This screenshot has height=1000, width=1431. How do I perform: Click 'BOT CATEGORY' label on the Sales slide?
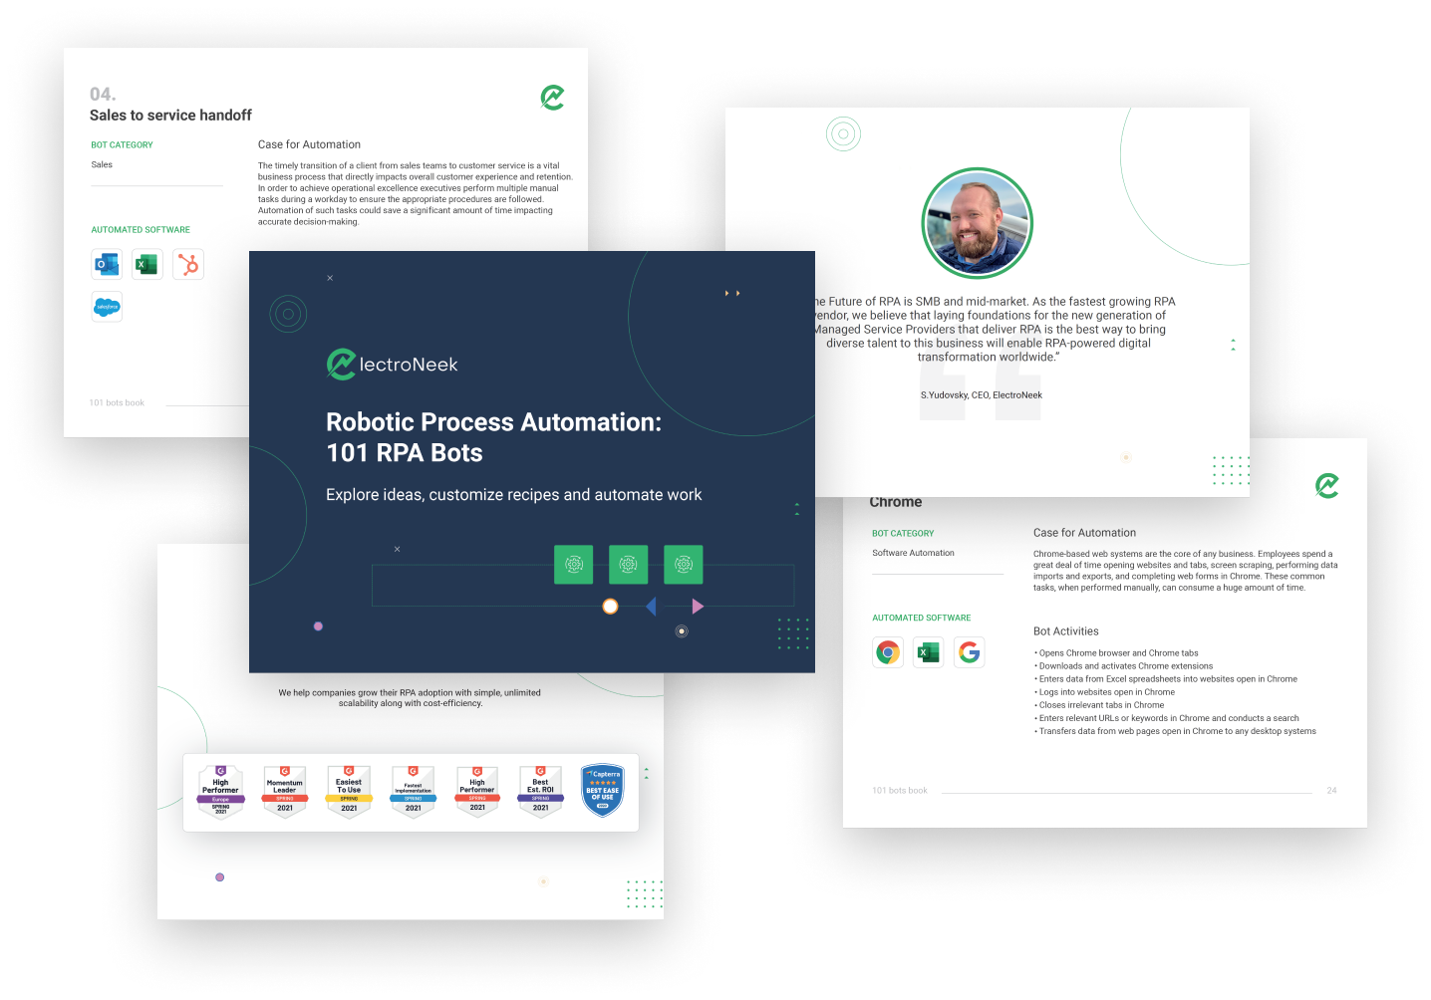pos(122,145)
